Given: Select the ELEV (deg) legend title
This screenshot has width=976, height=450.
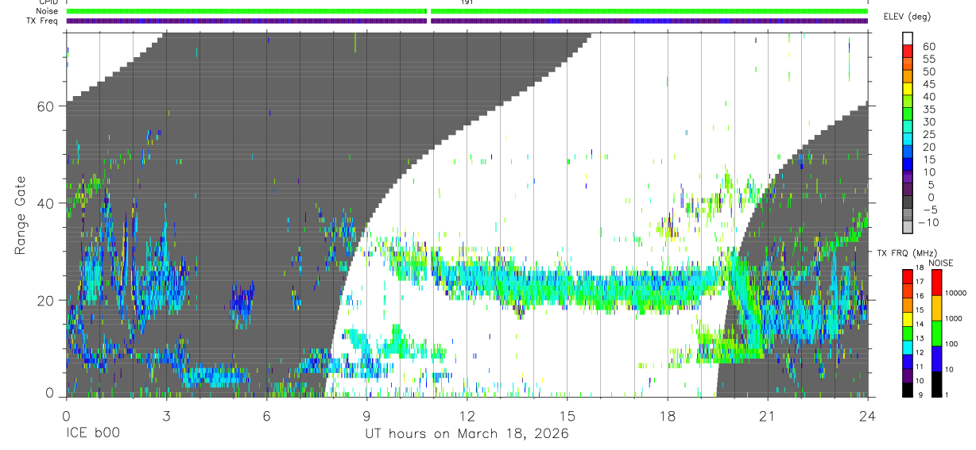Looking at the screenshot, I should [x=907, y=17].
